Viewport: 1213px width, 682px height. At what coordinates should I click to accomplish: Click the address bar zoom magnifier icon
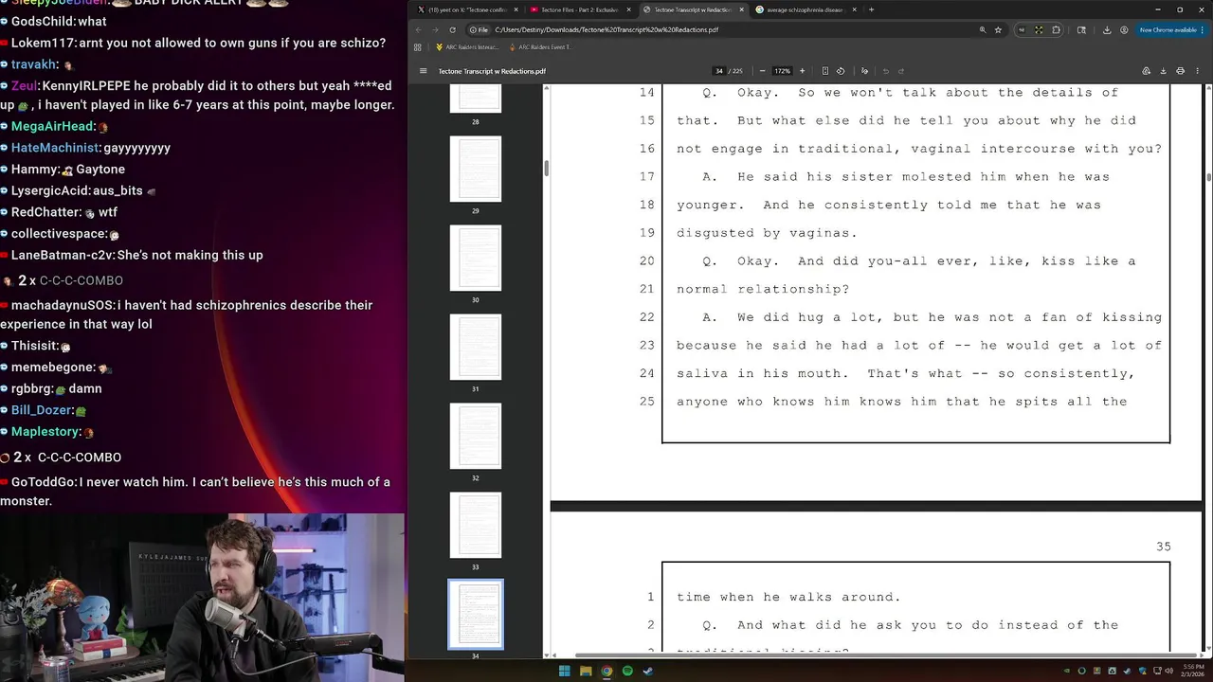(x=982, y=29)
